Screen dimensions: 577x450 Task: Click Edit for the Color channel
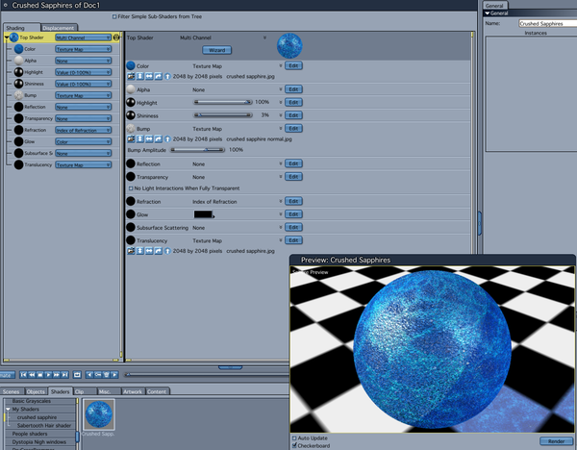click(293, 65)
